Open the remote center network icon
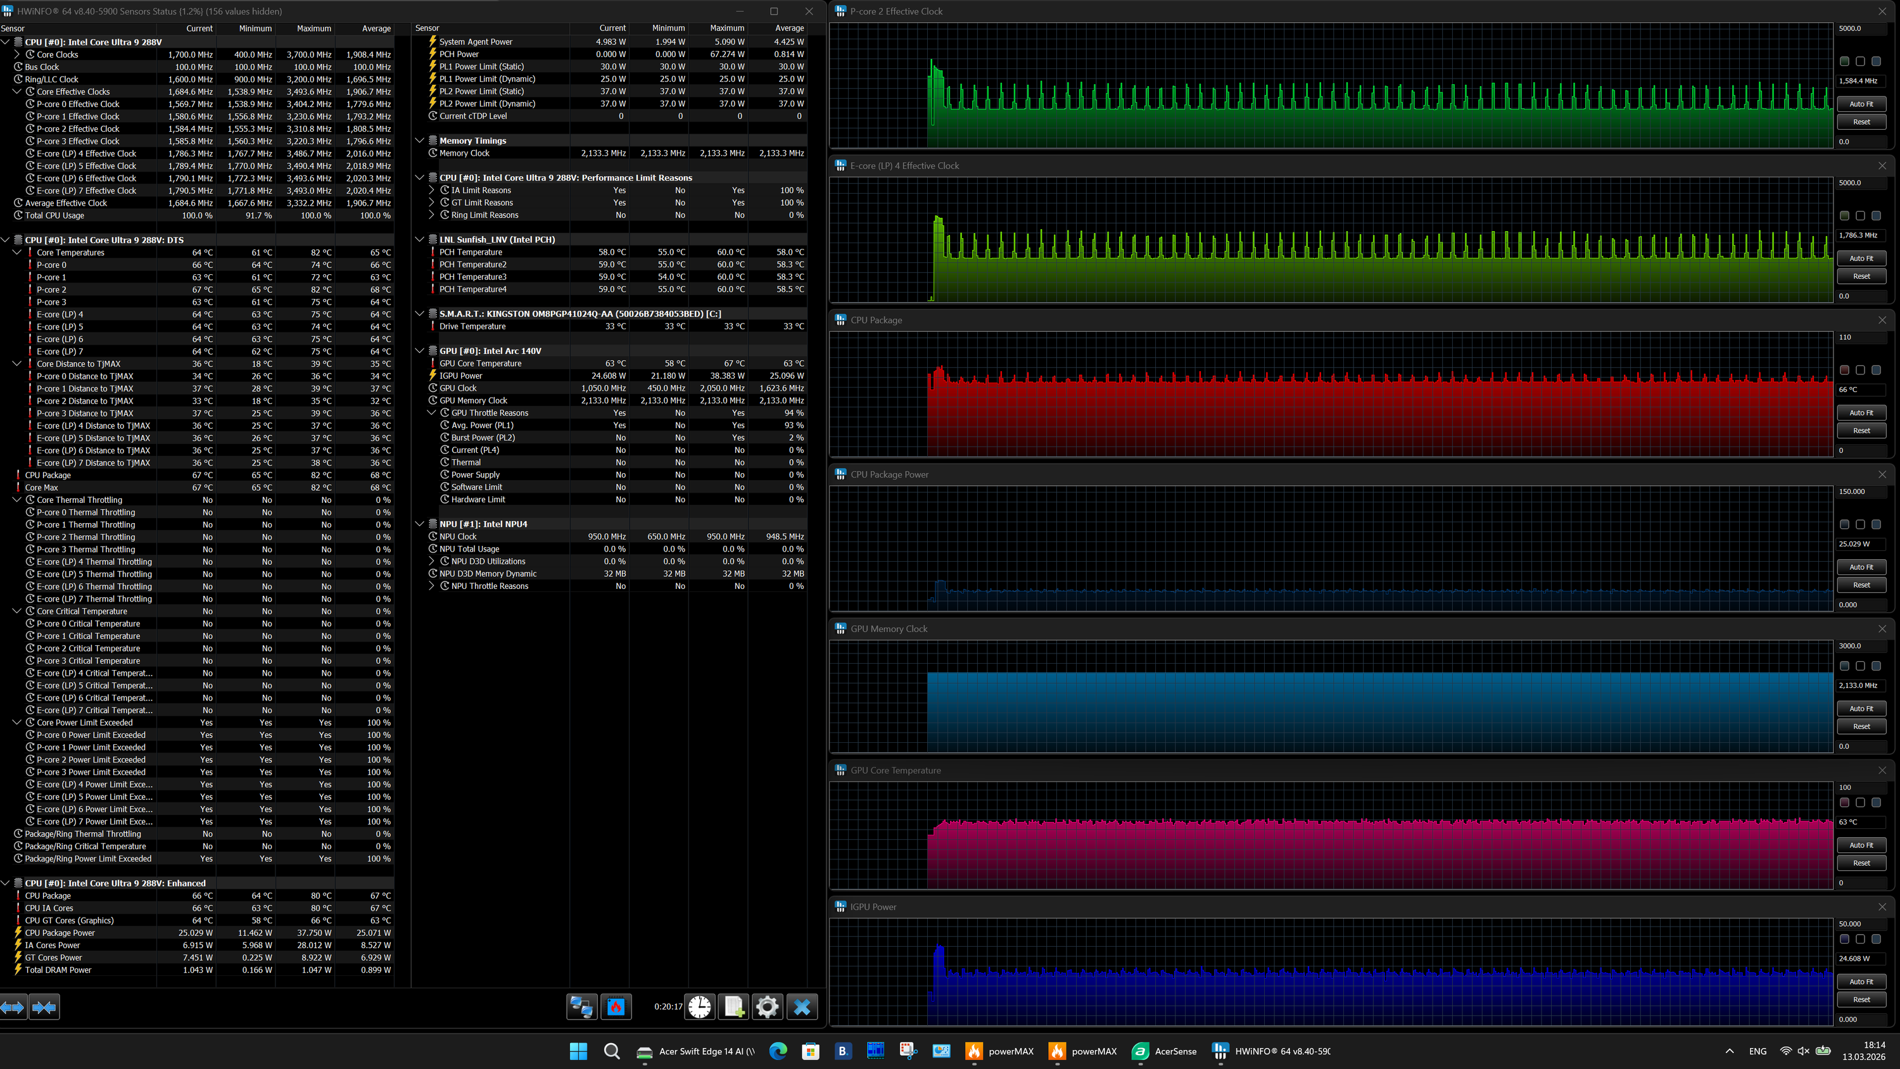 click(581, 1006)
